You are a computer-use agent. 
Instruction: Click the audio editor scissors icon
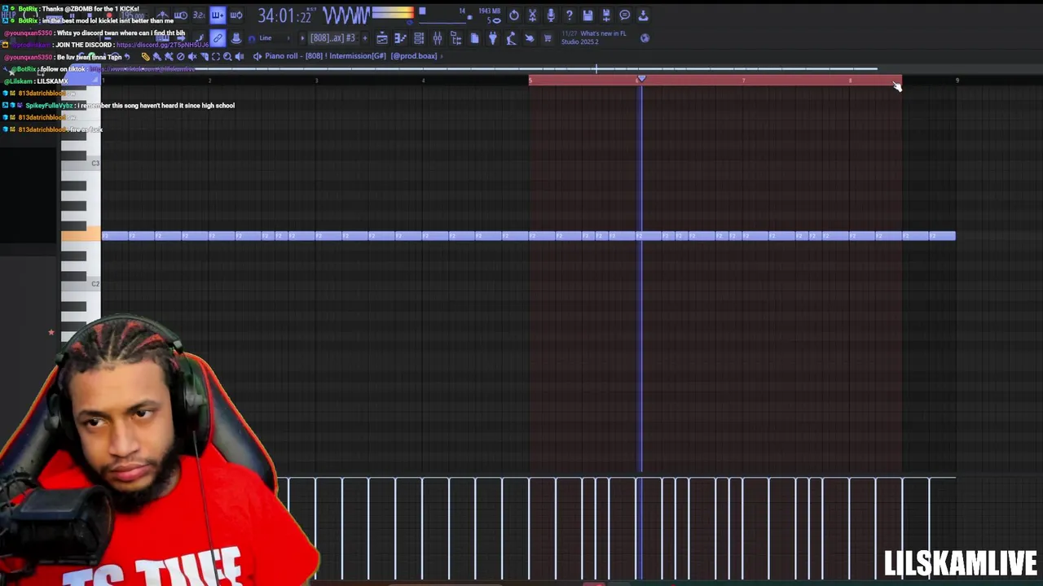[x=532, y=15]
